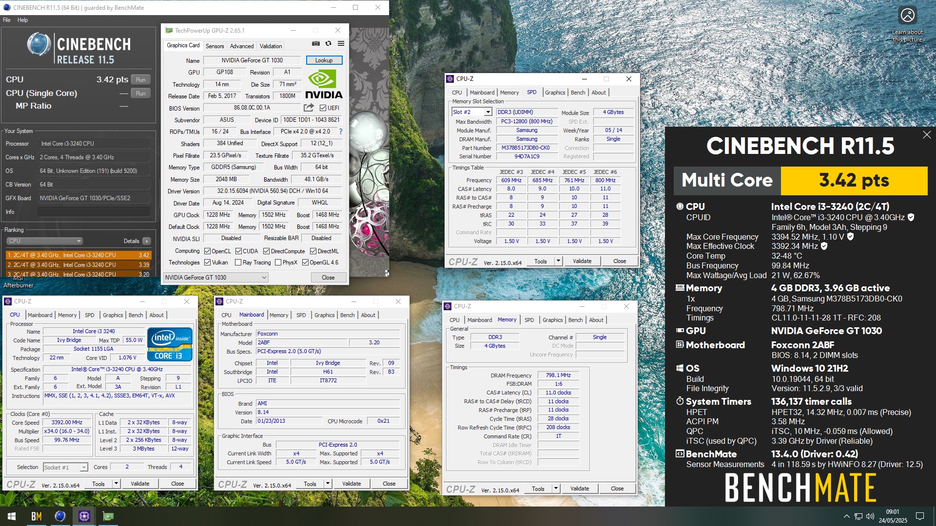Image resolution: width=936 pixels, height=526 pixels.
Task: Click the NVIDIA logo in GPU-Z
Action: pos(324,84)
